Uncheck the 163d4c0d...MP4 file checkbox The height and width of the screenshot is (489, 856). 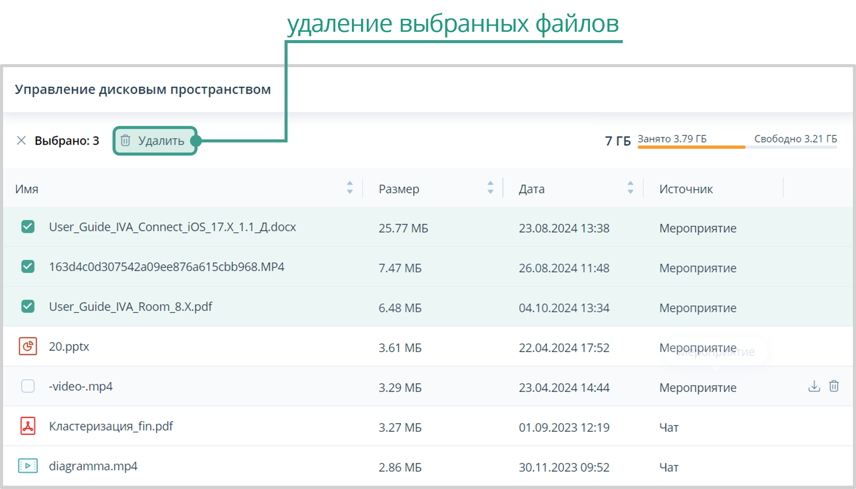[x=28, y=266]
